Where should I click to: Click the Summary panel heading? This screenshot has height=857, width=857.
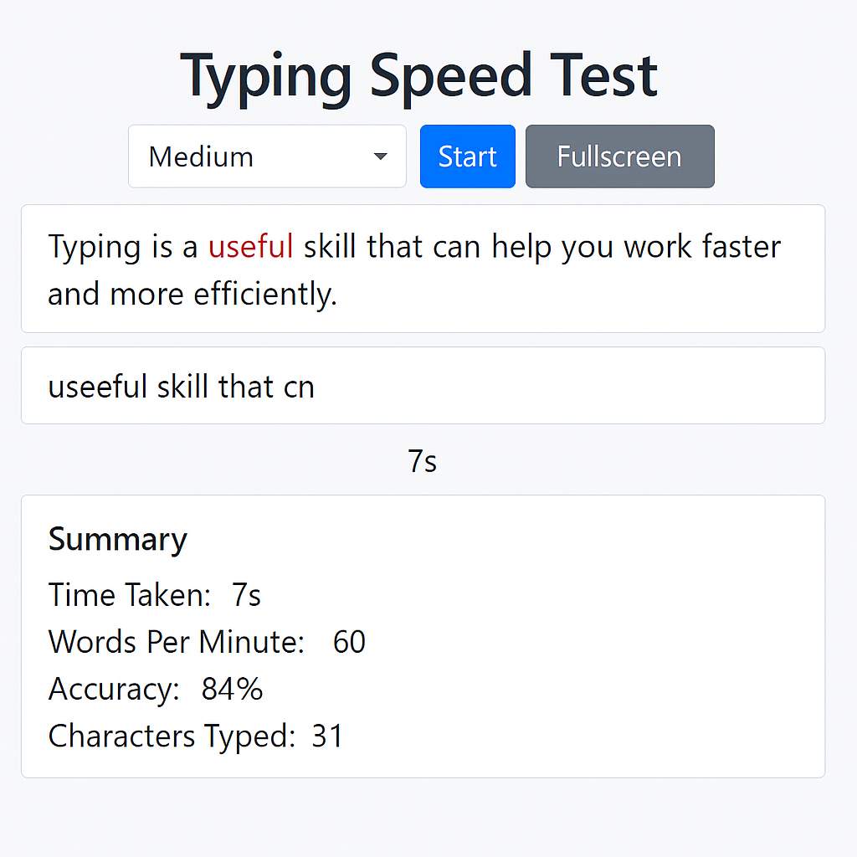point(117,540)
